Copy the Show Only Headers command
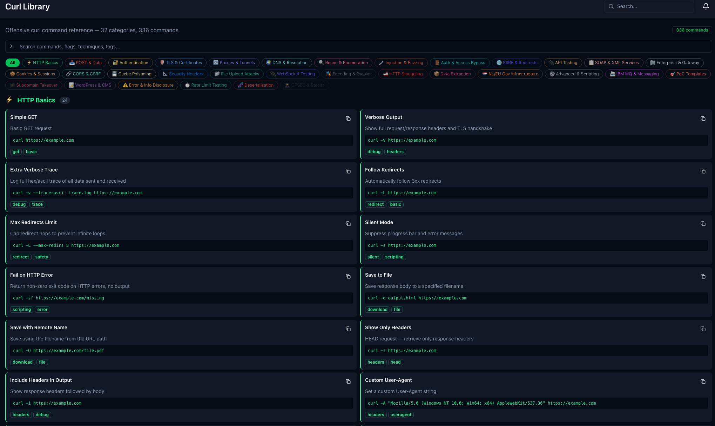Viewport: 715px width, 426px height. pos(703,329)
